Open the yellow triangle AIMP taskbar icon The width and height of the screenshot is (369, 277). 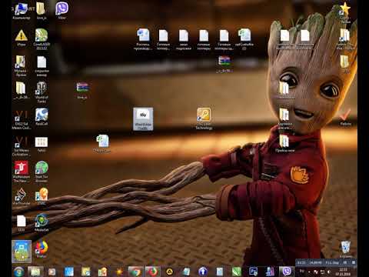tap(169, 272)
